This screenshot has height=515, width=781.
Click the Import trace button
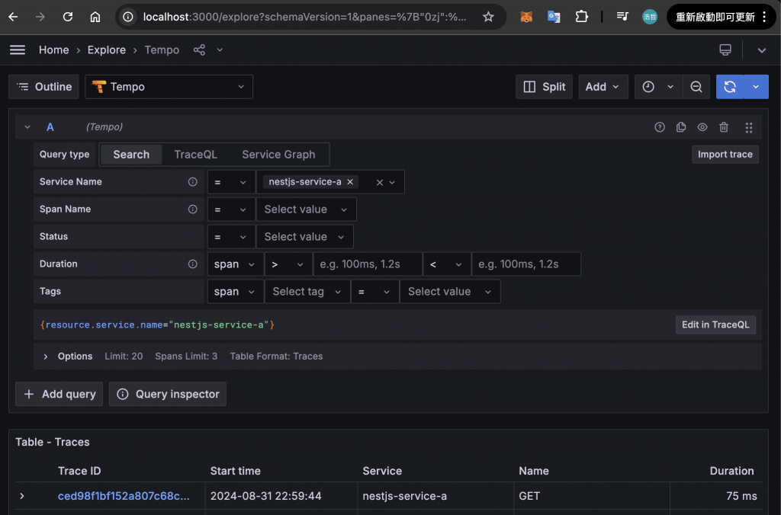(x=725, y=155)
